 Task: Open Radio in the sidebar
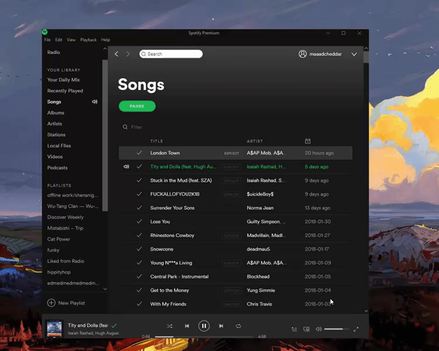click(53, 52)
